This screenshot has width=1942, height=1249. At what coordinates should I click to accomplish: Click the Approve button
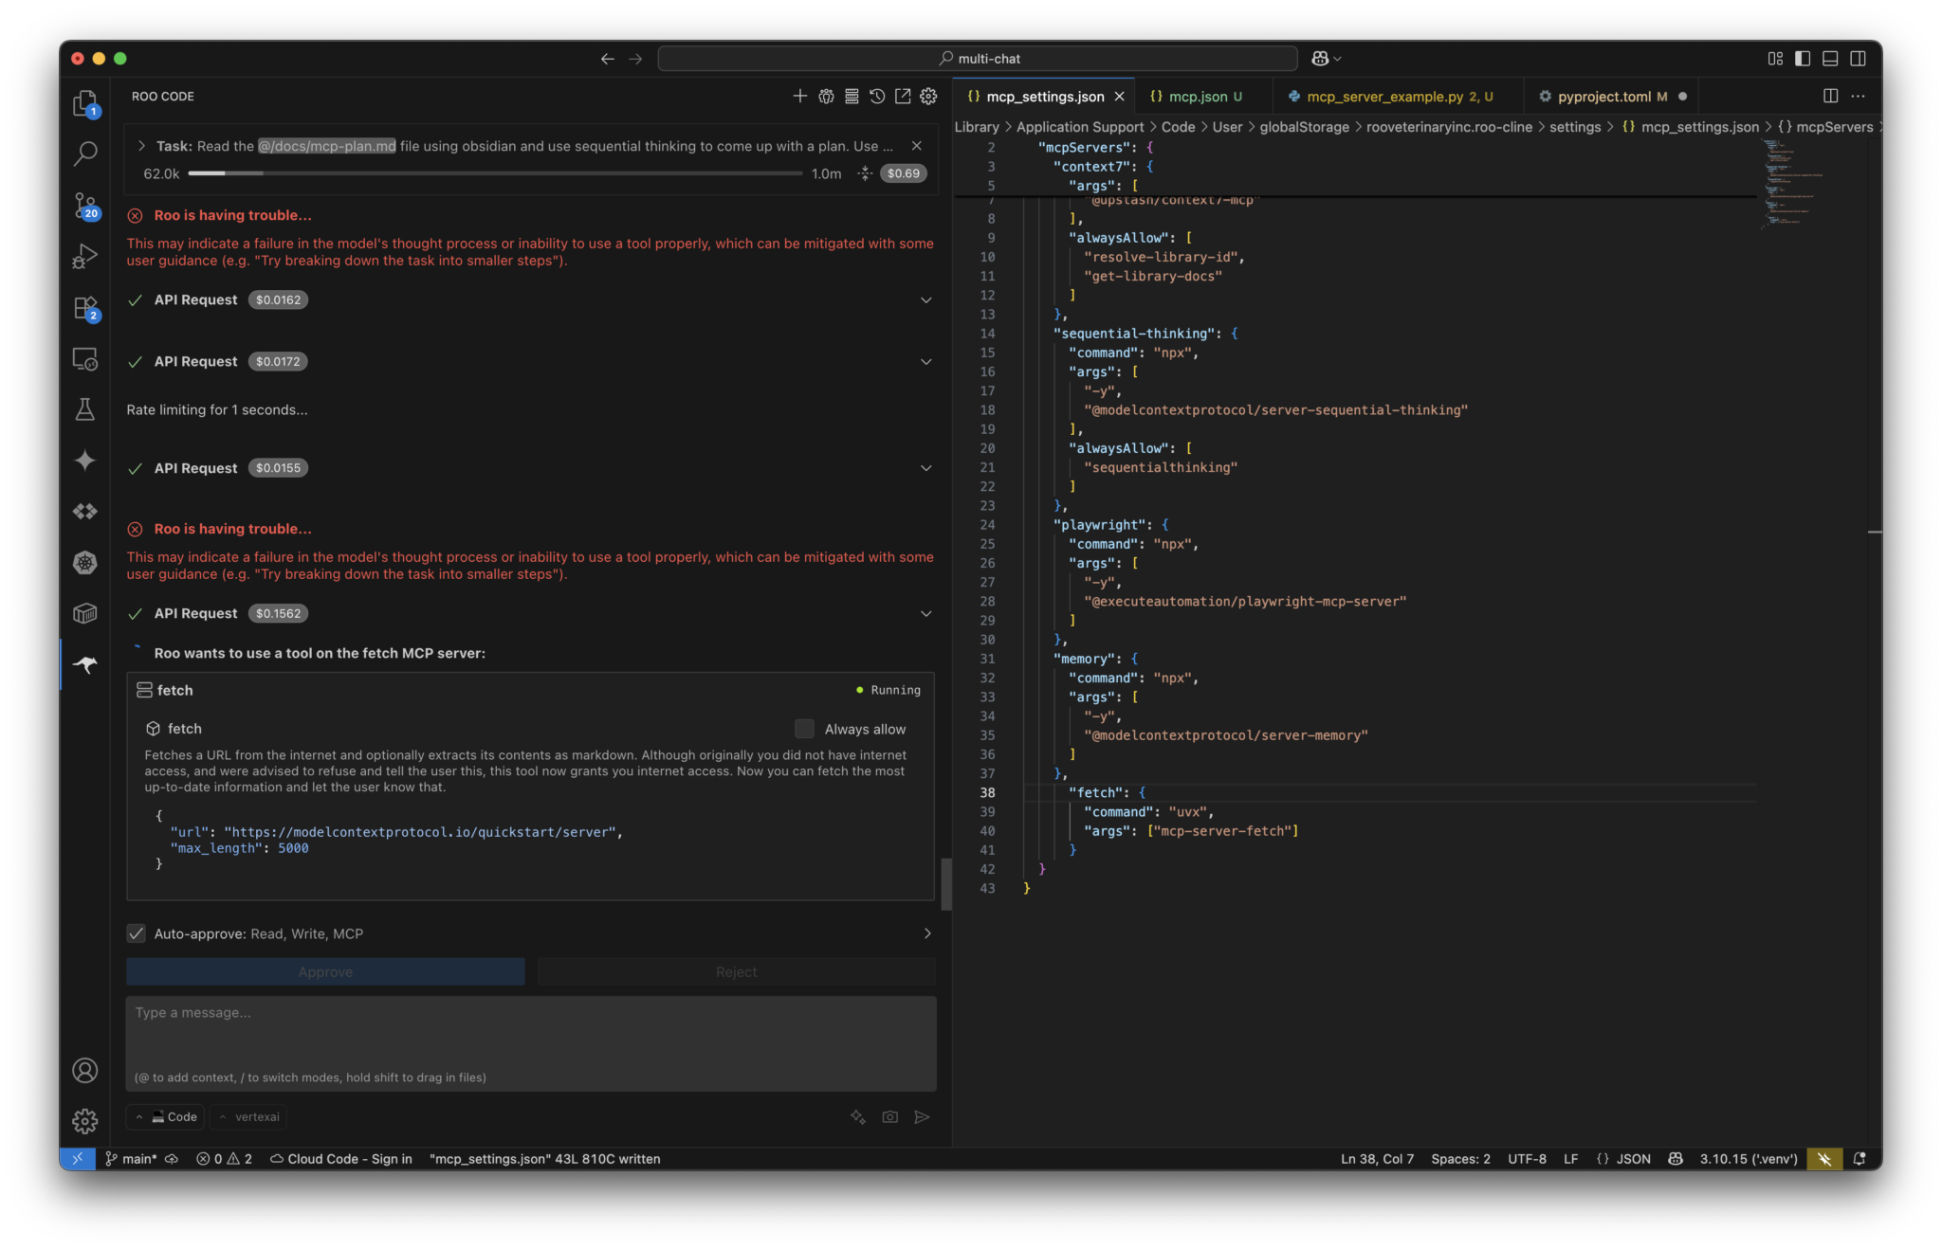click(325, 971)
